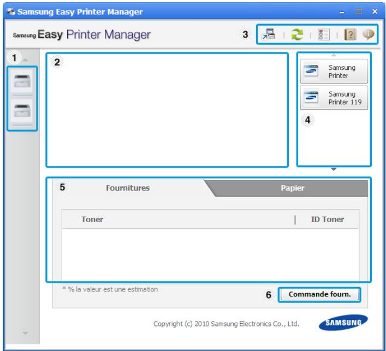Minimize the Easy Printer Manager window

342,12
